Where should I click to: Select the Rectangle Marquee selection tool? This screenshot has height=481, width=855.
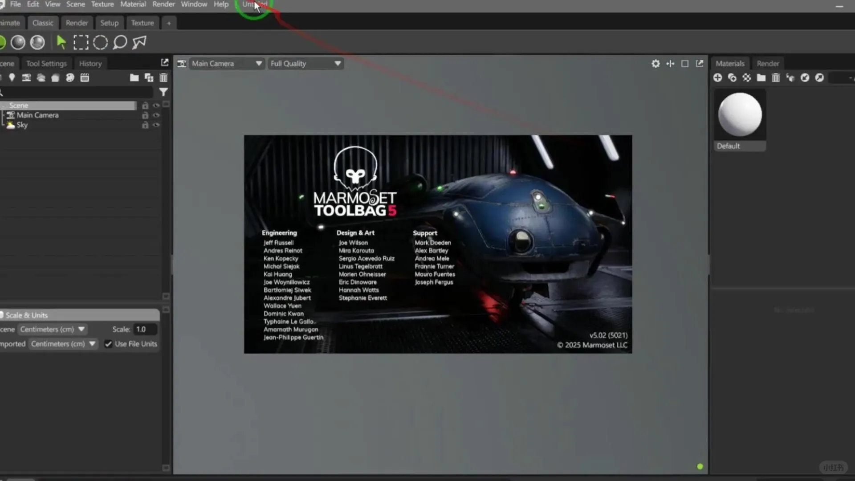(81, 42)
